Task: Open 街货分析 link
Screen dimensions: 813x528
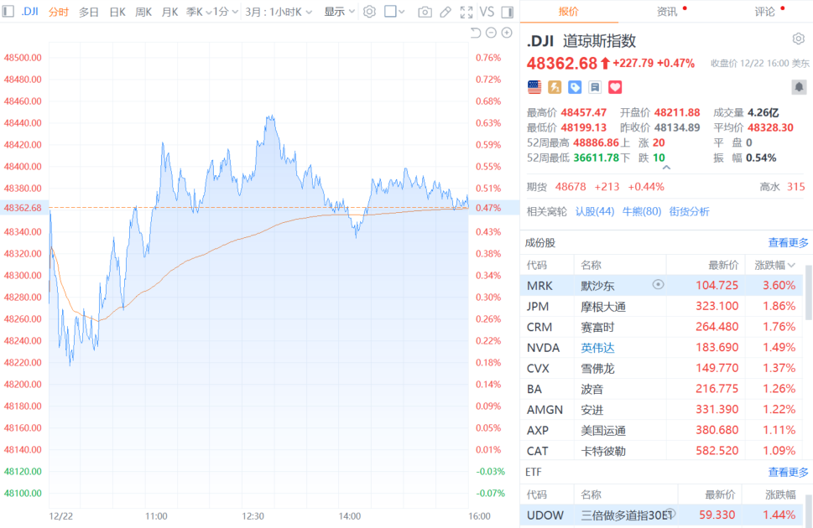Action: (689, 211)
